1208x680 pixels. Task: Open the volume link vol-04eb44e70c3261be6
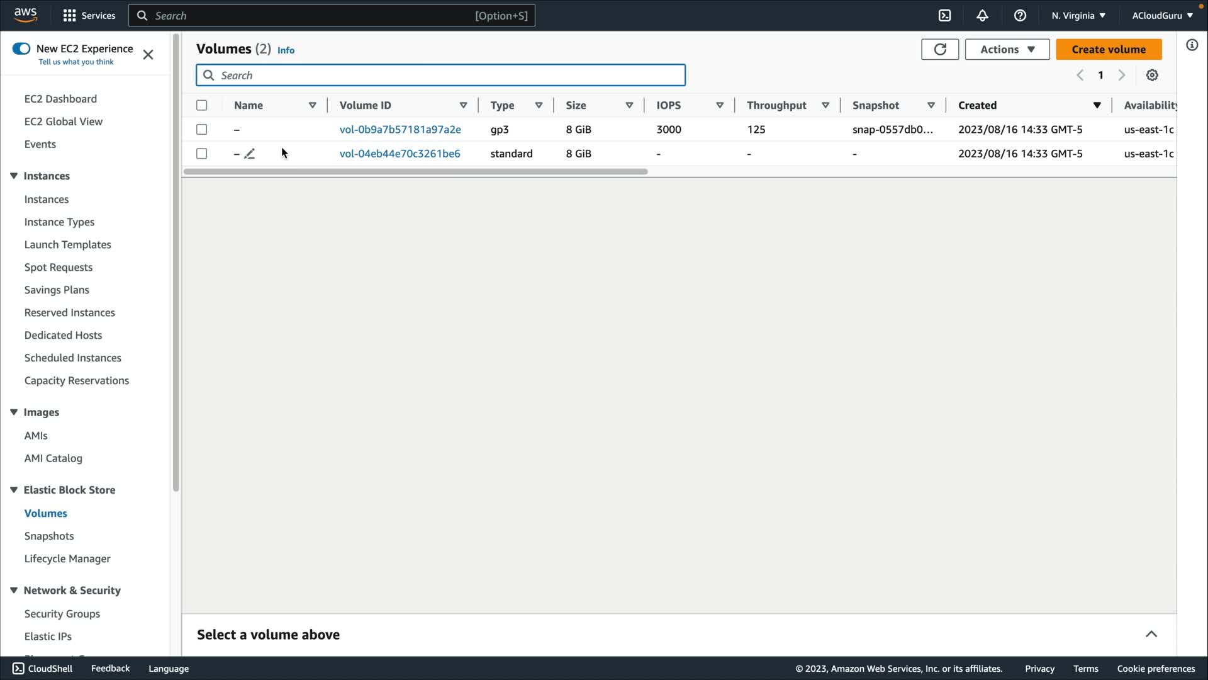(x=400, y=154)
